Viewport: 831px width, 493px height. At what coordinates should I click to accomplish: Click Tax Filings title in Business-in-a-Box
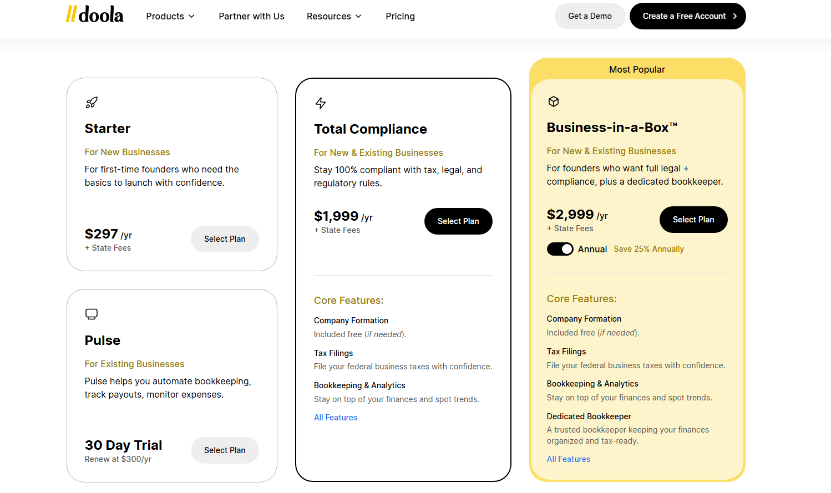coord(566,352)
